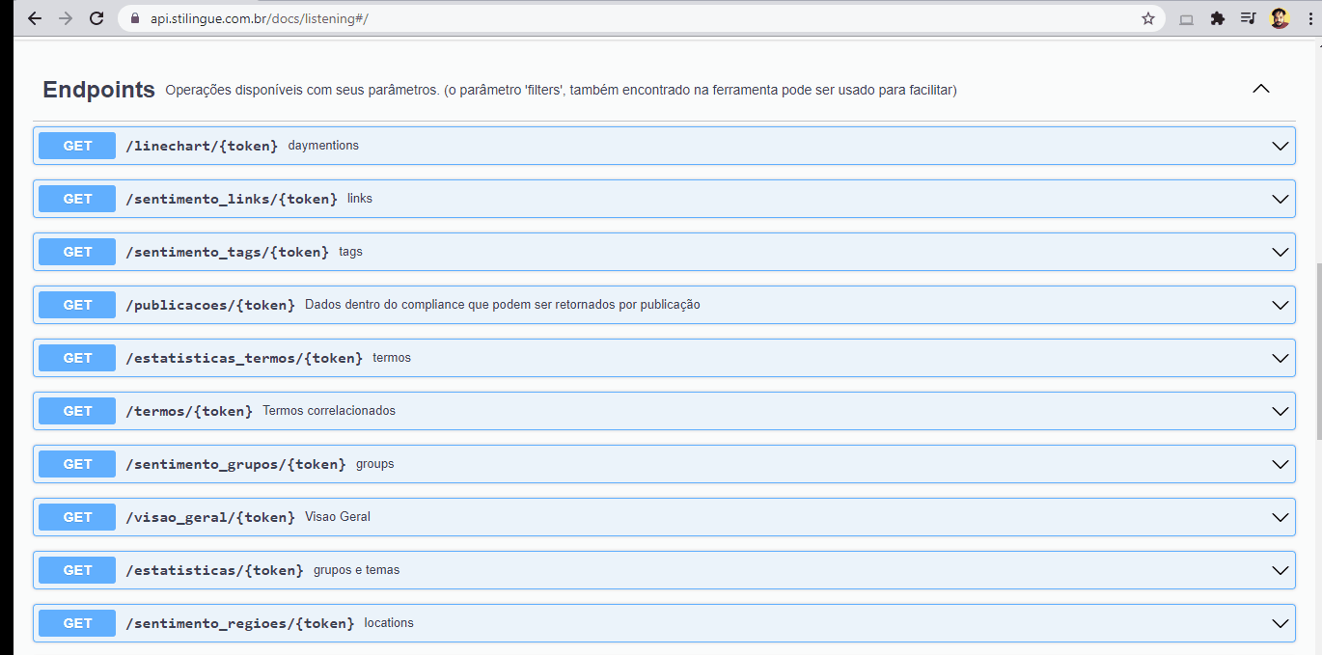Open the /sentimento_tags/{token} endpoint path
The width and height of the screenshot is (1322, 655).
227,252
